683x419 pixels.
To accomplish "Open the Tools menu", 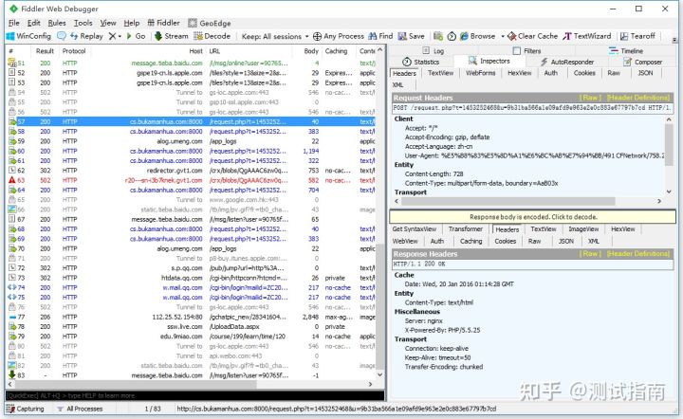I will click(83, 23).
